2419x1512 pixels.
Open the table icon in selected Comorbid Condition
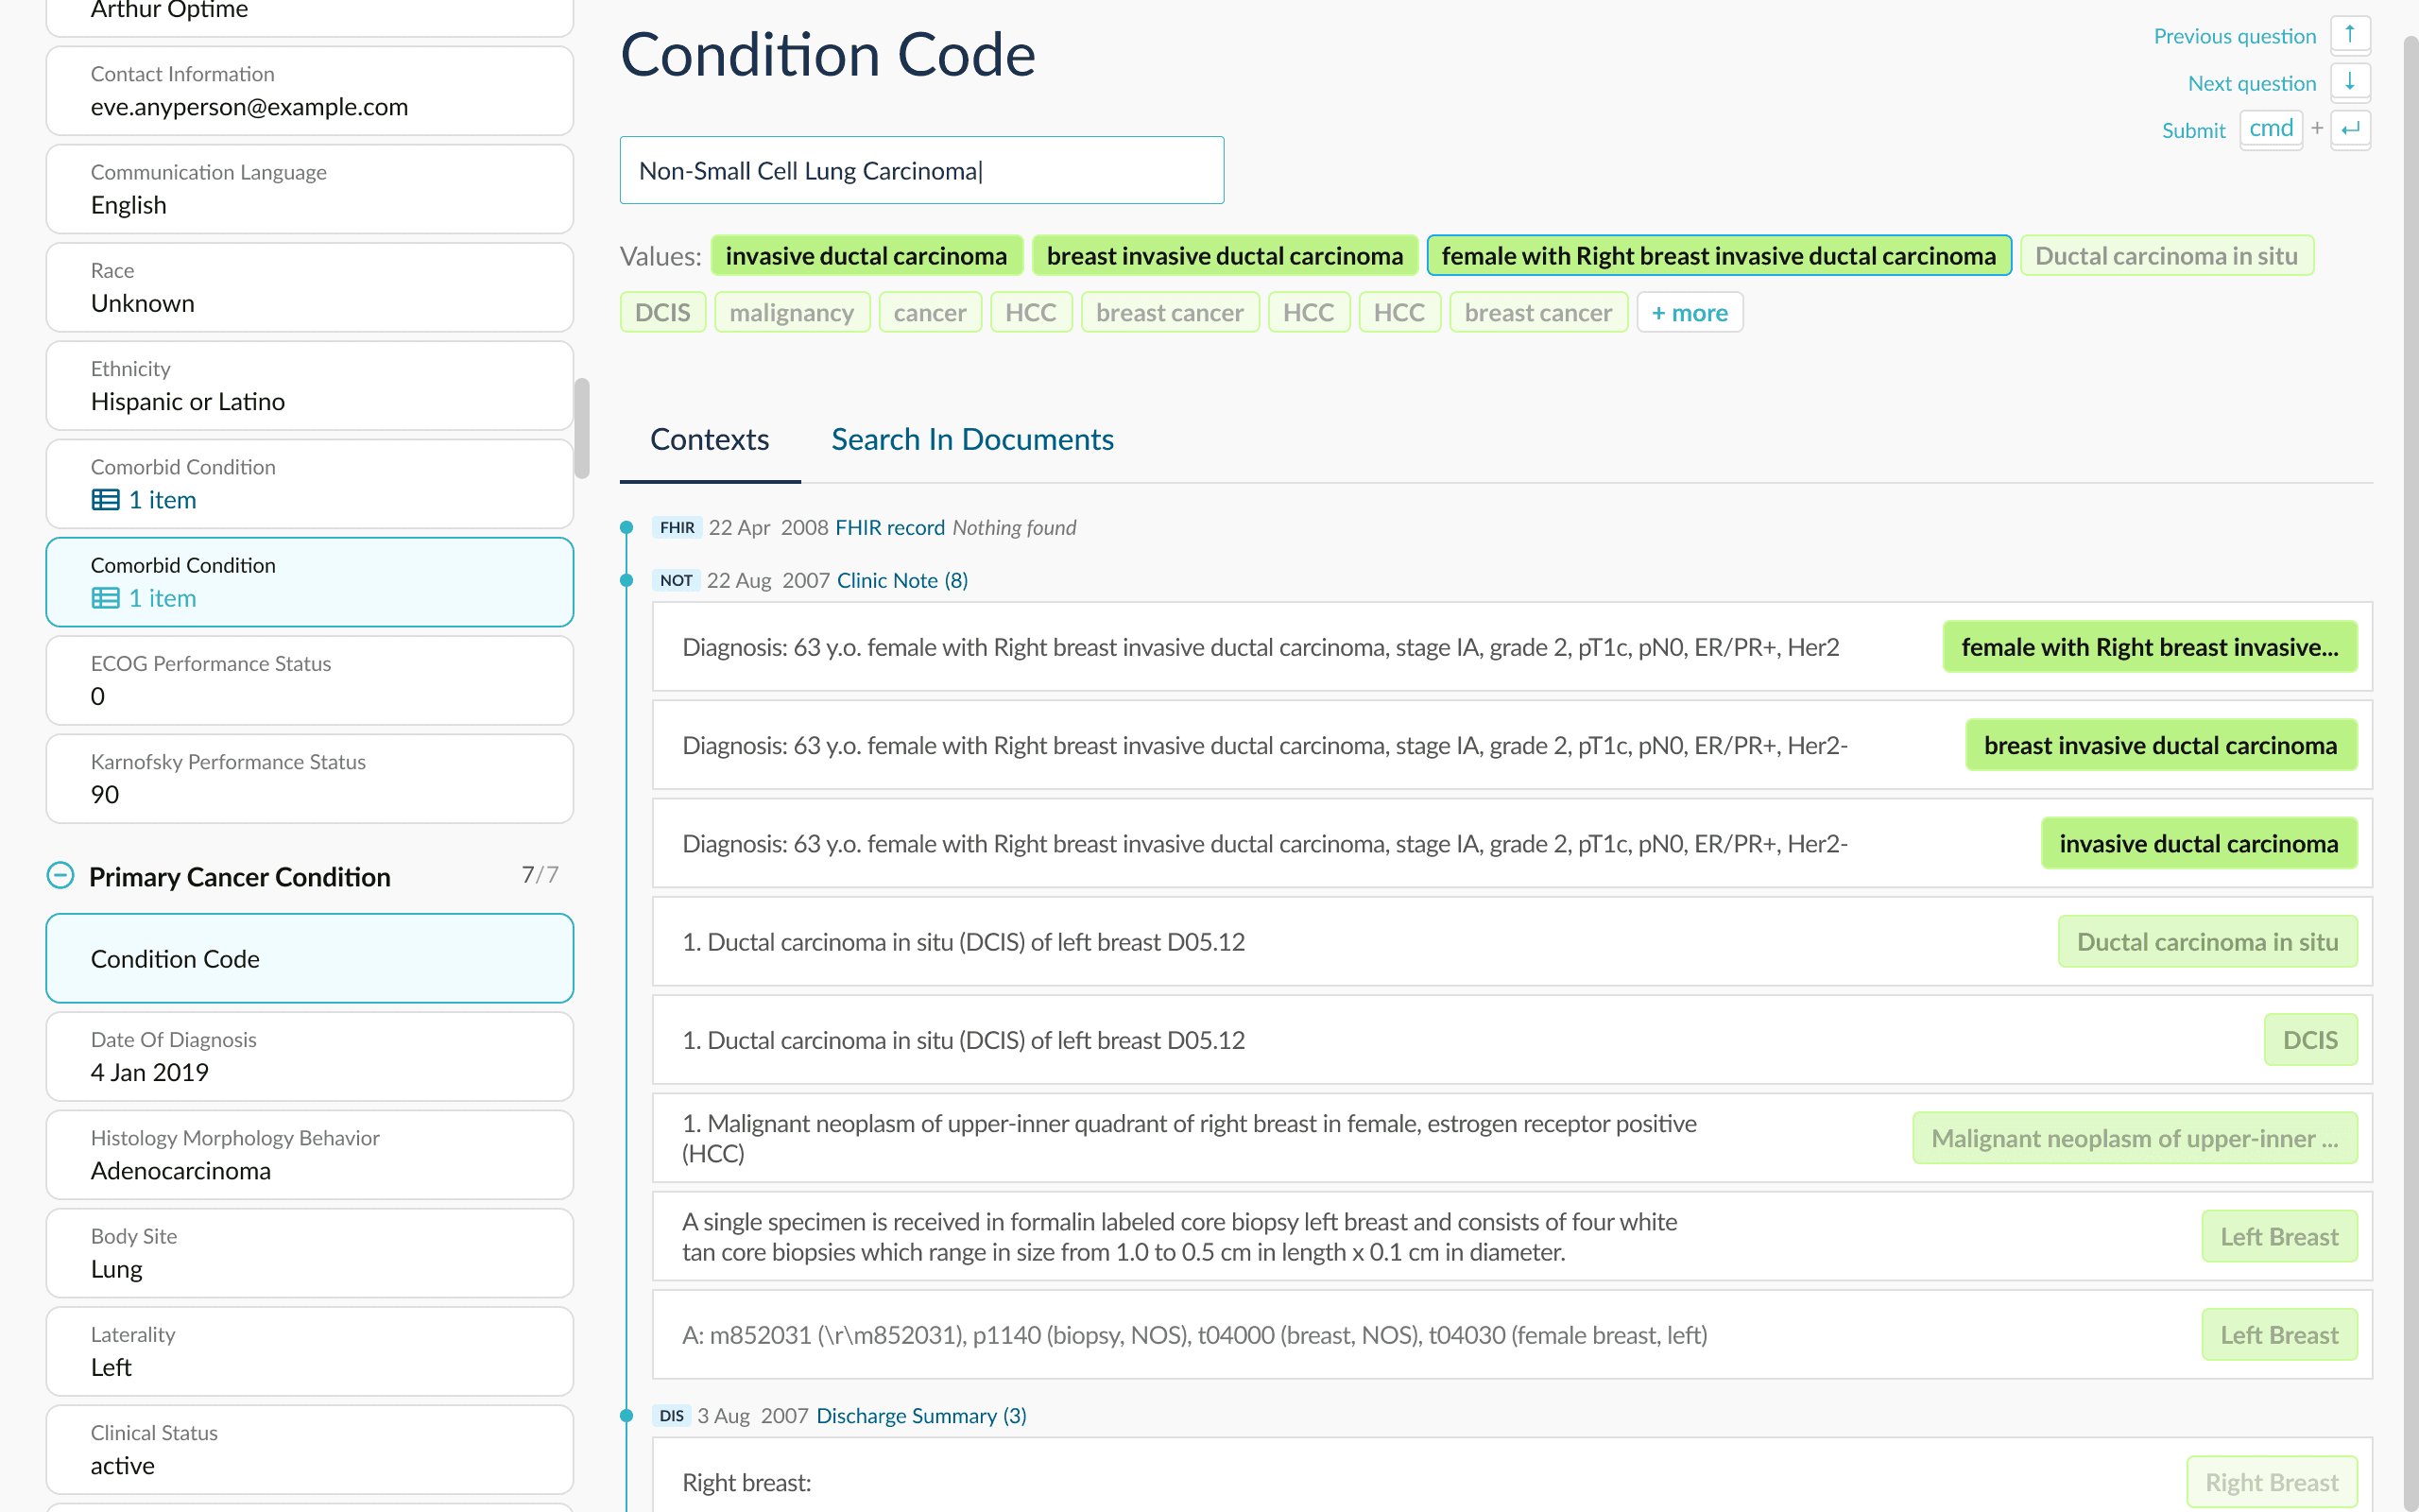coord(105,598)
